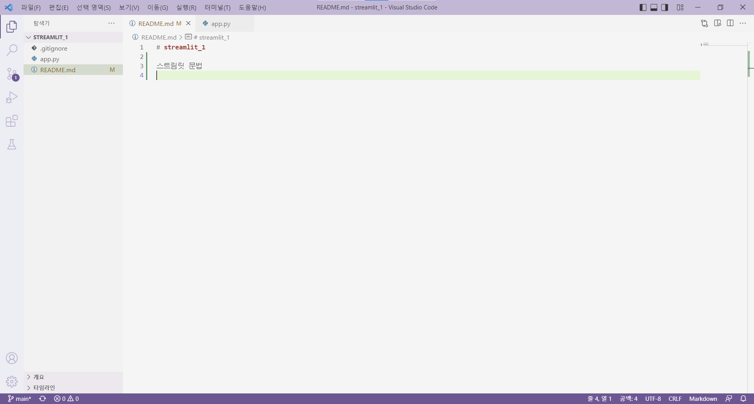Click the main* git branch button

tap(19, 399)
